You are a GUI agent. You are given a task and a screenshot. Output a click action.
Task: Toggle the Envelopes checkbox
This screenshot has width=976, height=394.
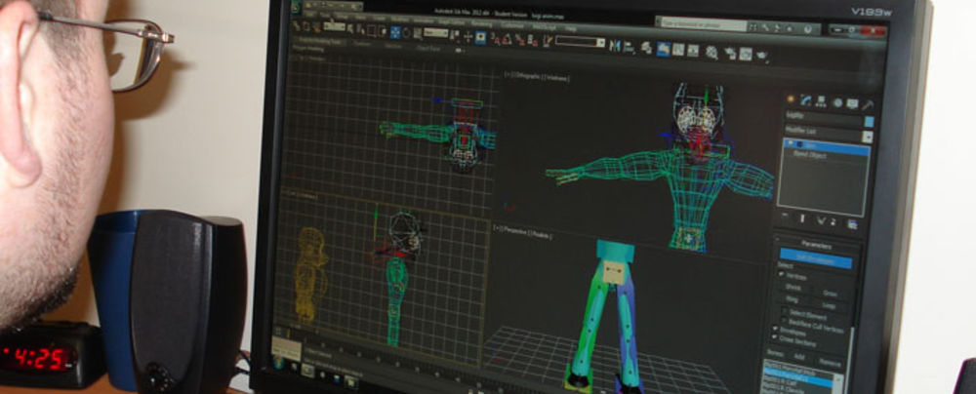pos(776,329)
